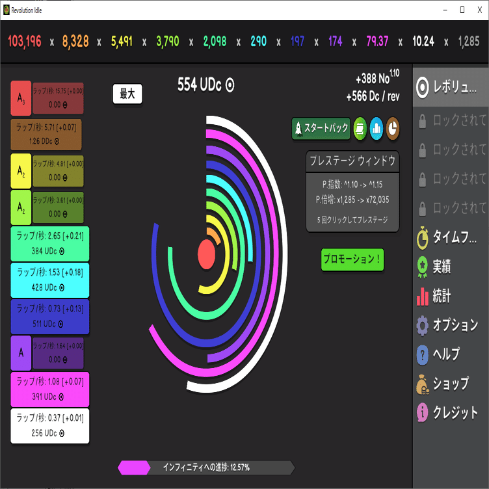
Task: Click the 5,491 yellow multiplier value
Action: tap(122, 41)
